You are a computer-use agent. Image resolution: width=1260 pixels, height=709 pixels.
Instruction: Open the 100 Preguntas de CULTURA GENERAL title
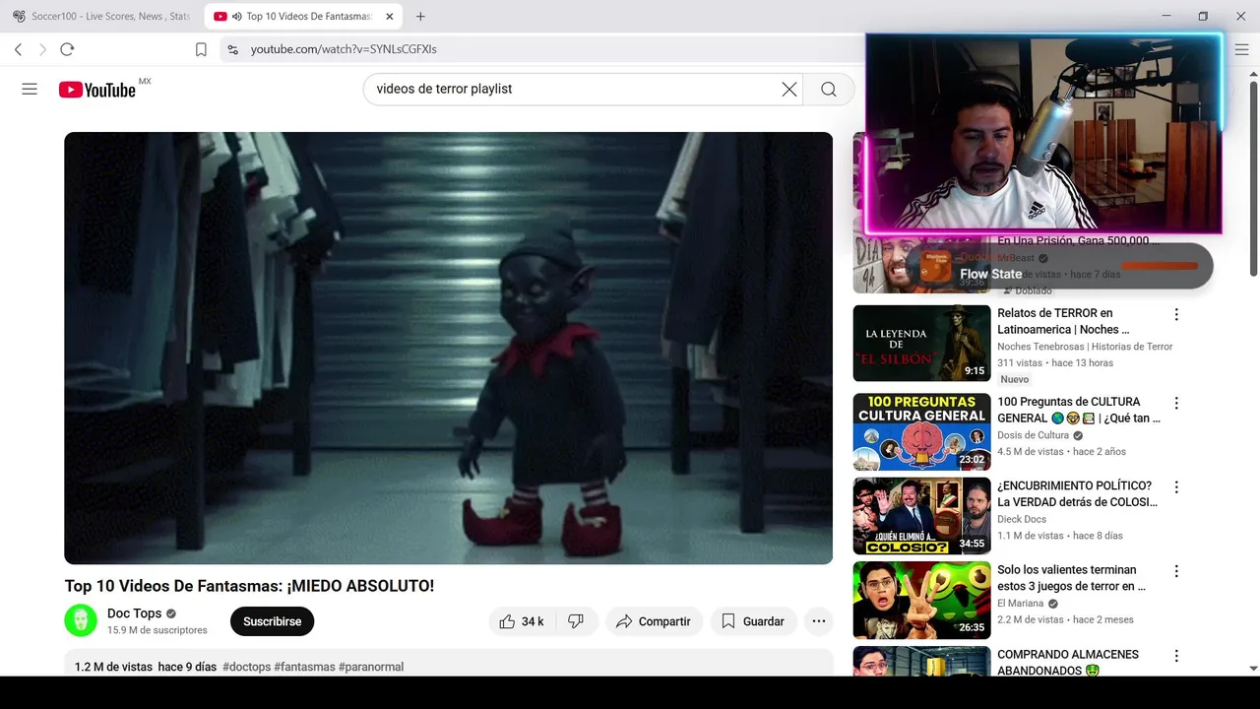coord(1079,410)
